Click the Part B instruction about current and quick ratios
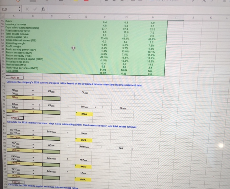Screen dimensions: 230x189 (74, 84)
